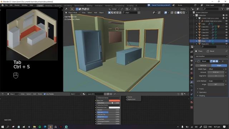Open the World properties red globe tab
Image resolution: width=229 pixels, height=129 pixels.
pos(192,73)
